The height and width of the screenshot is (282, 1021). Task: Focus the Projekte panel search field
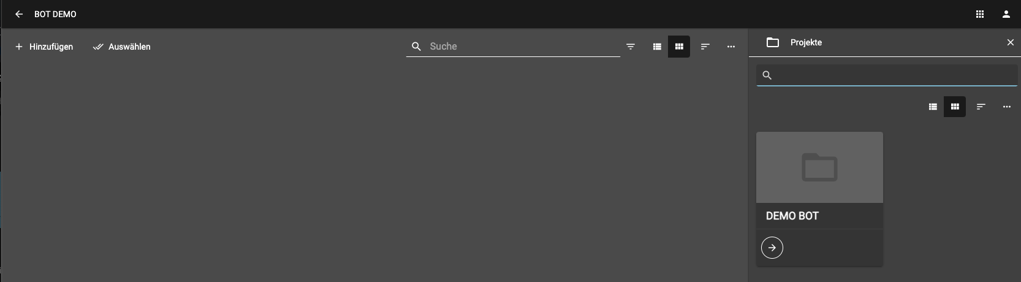(x=887, y=75)
